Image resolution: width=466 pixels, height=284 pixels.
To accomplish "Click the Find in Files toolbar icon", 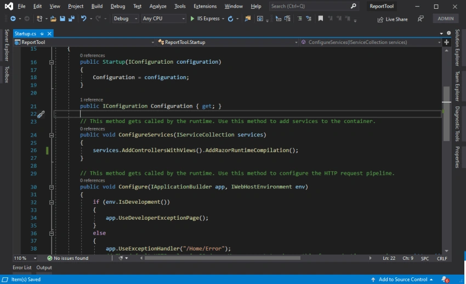I will point(248,19).
